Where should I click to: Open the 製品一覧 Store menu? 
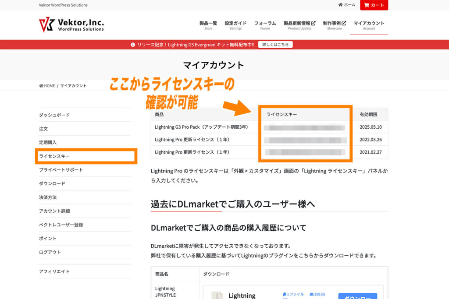pyautogui.click(x=208, y=25)
